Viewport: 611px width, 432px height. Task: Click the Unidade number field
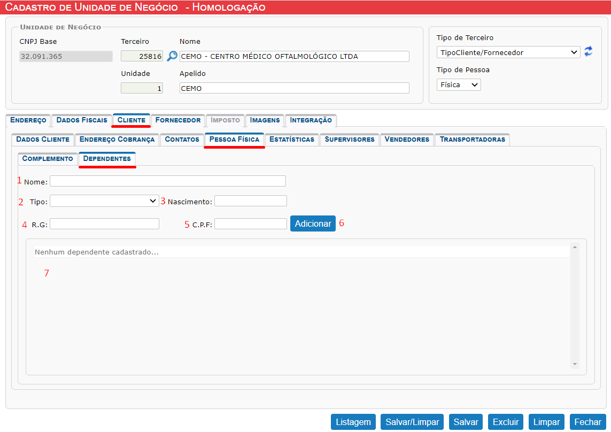(x=142, y=88)
